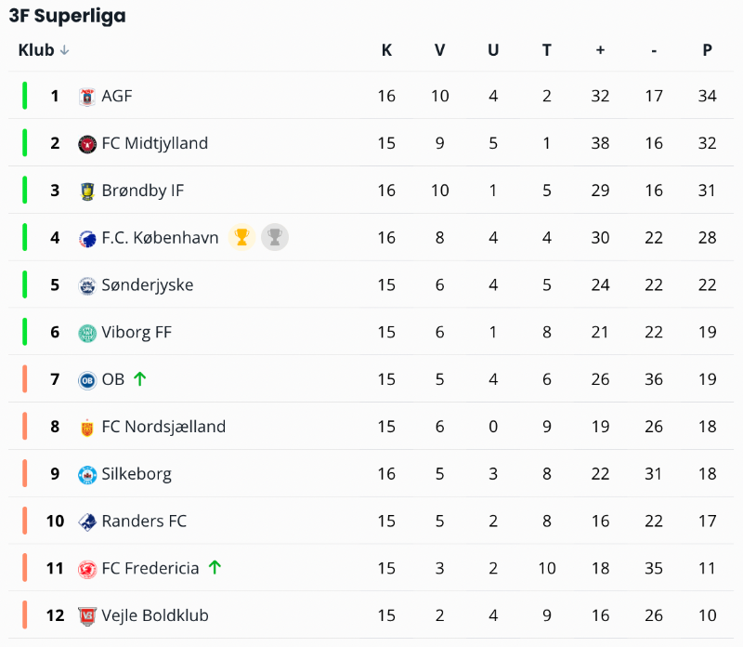Click the silver trophy icon beside København
Screen dimensions: 743x647
274,237
